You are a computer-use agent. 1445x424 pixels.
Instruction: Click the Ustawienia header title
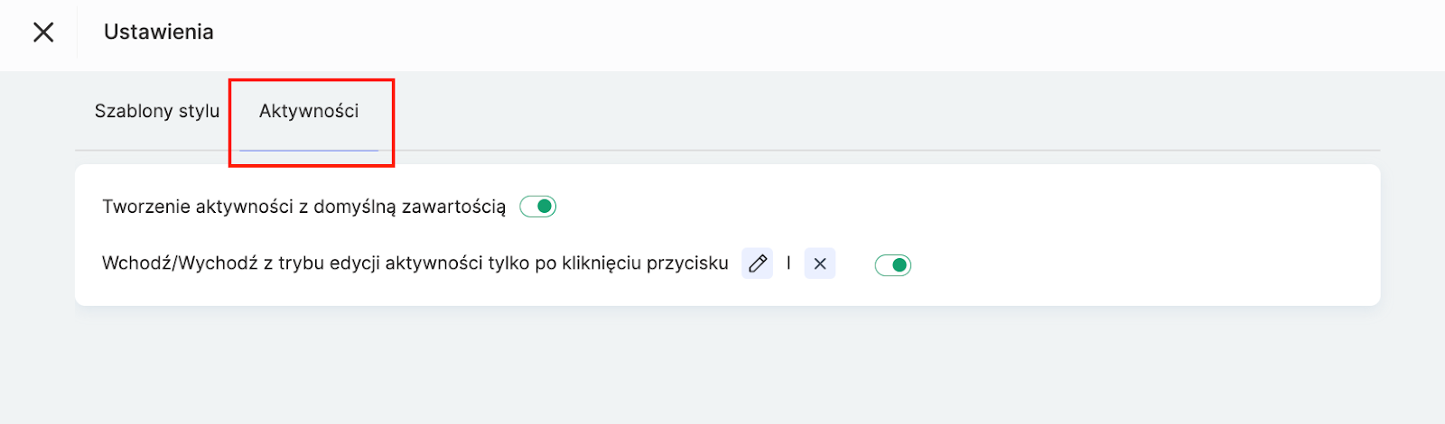pyautogui.click(x=159, y=32)
